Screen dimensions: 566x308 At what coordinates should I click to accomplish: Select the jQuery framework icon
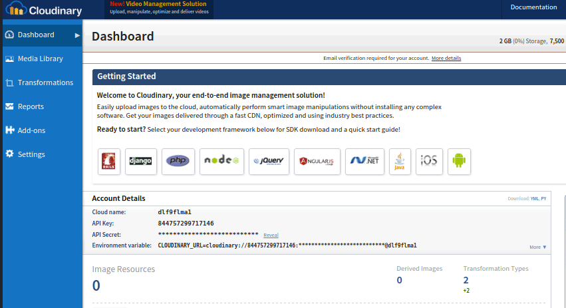coord(269,162)
